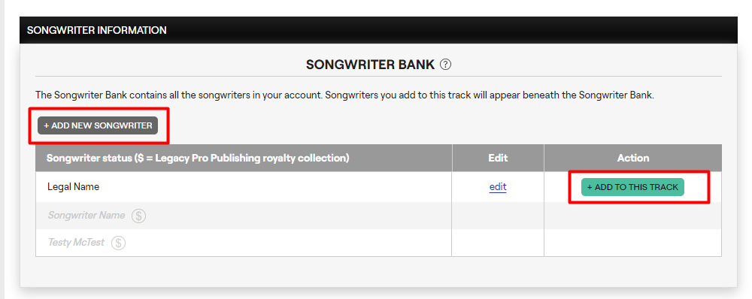Select the Legal Name songwriter entry
752x299 pixels.
tap(74, 187)
